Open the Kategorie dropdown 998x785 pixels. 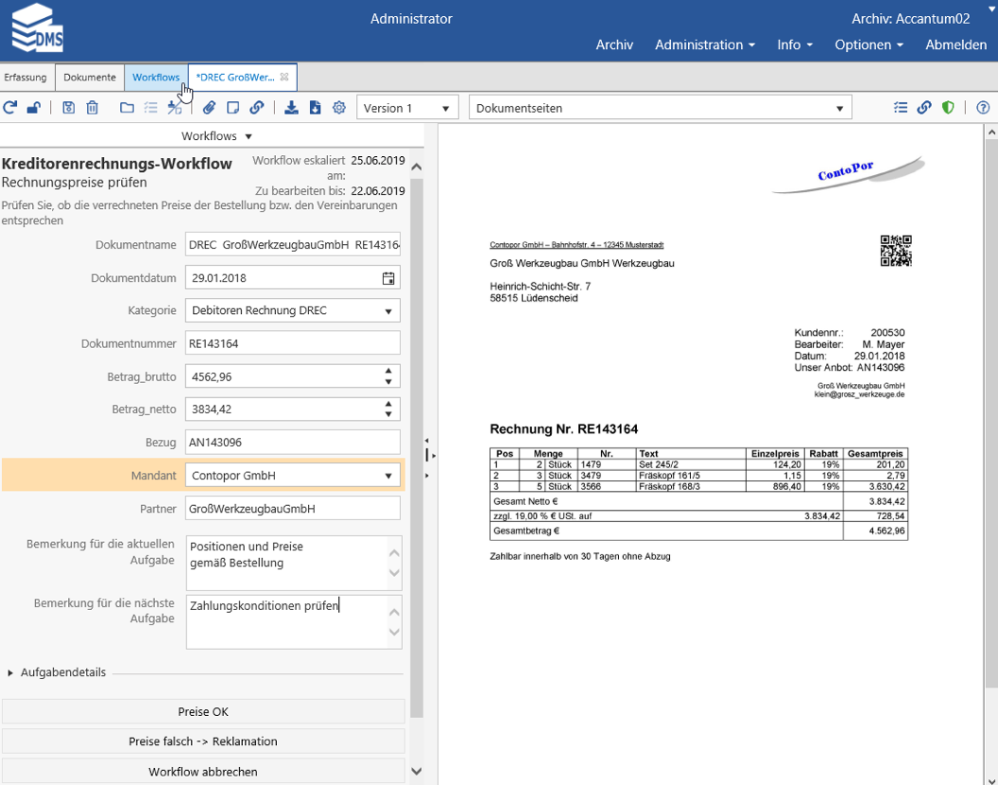(388, 311)
